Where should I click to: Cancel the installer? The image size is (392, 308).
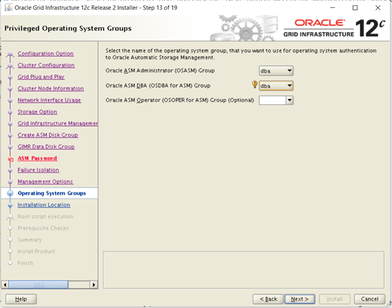coord(369,299)
